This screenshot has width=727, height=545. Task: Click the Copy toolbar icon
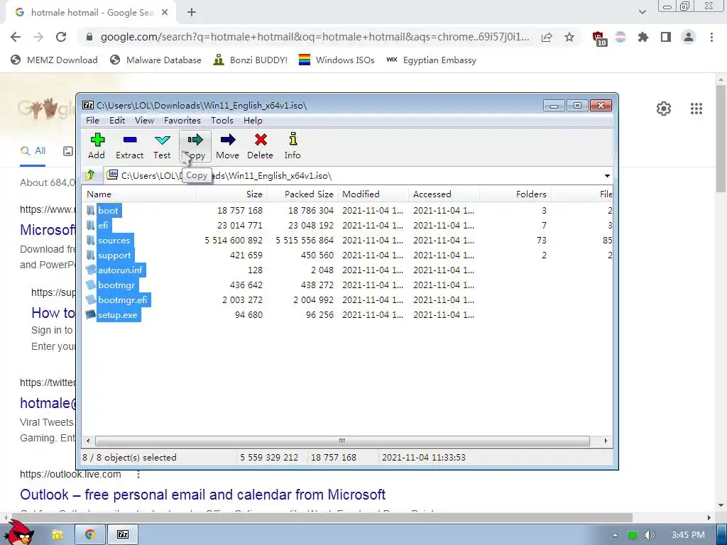[x=195, y=146]
